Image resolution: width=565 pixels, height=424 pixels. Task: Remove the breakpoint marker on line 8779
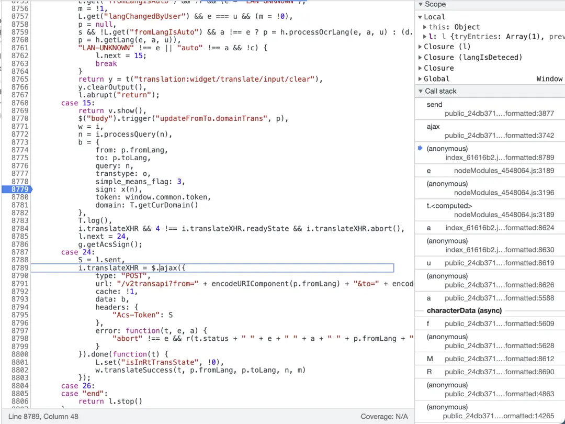coord(17,189)
